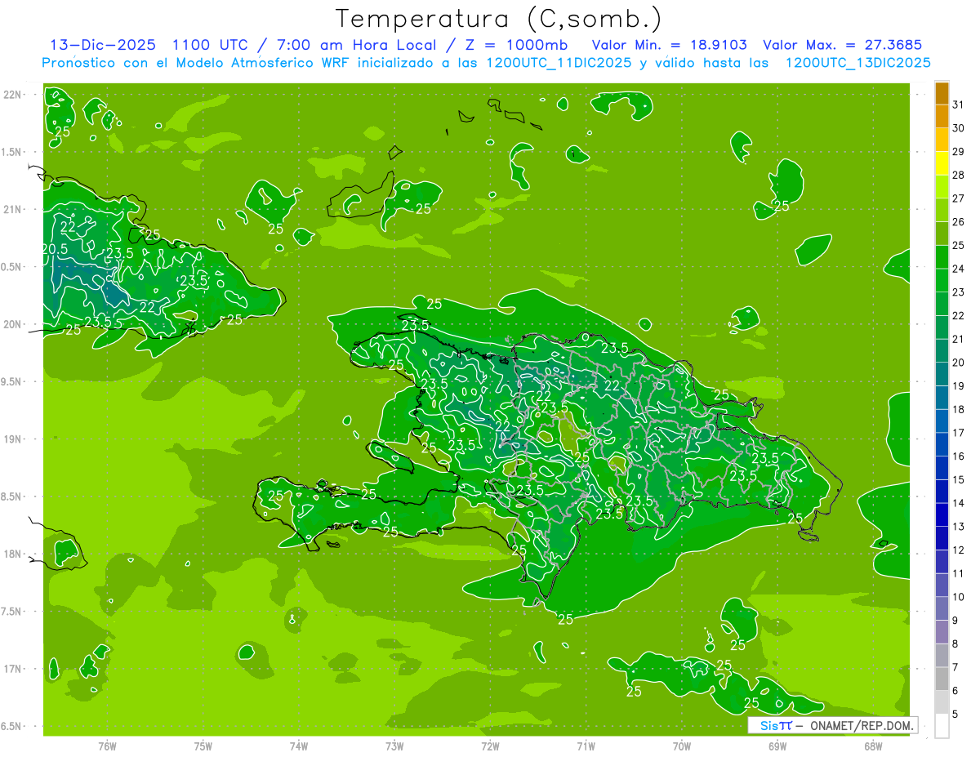Click the "19N" latitude axis label
The image size is (980, 757).
coord(12,439)
